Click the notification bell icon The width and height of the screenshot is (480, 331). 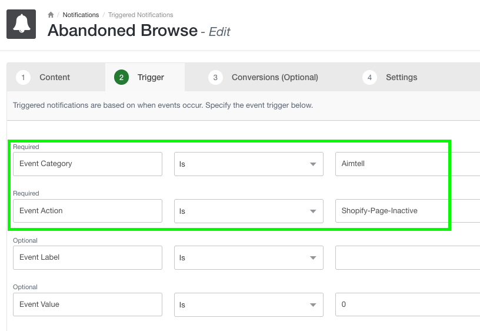21,24
